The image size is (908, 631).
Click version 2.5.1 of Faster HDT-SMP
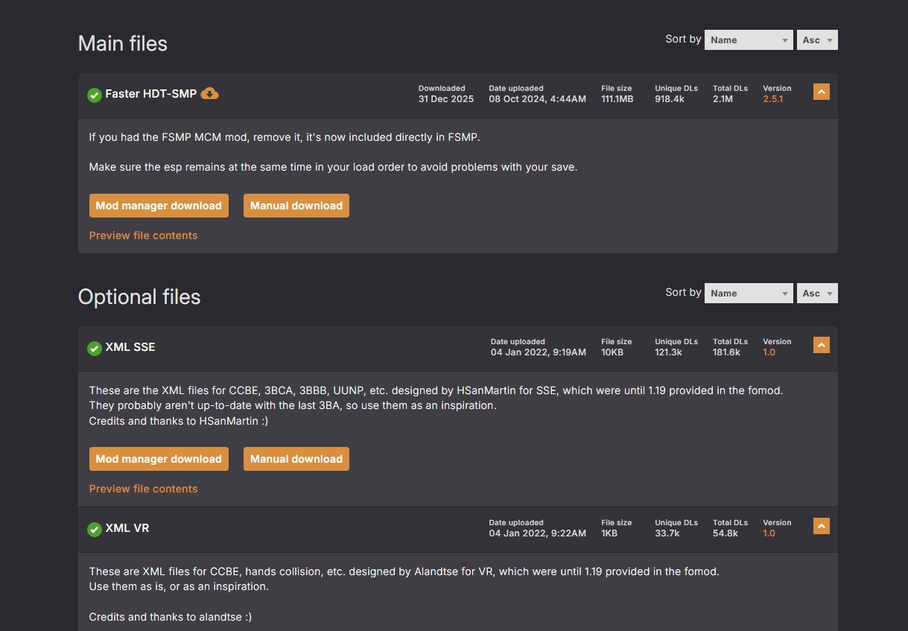click(773, 99)
